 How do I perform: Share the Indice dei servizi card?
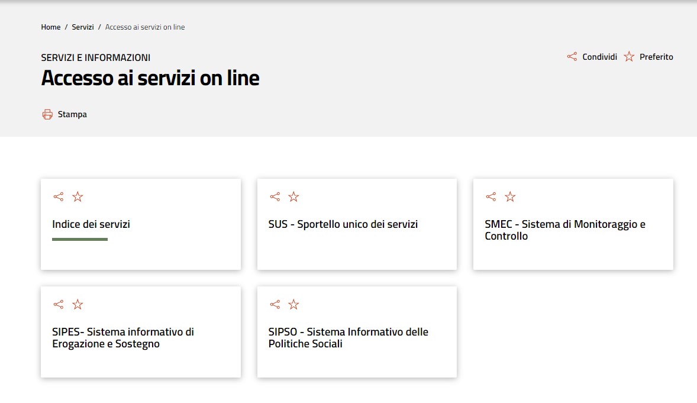58,197
